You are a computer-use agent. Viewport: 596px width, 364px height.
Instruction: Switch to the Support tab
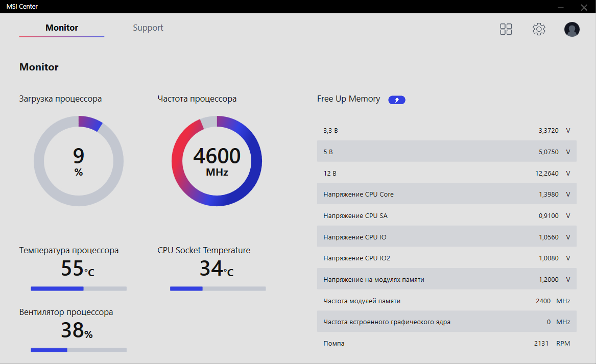148,28
